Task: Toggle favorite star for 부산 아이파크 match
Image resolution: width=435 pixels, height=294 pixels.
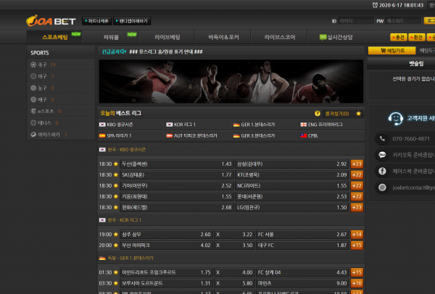Action: pyautogui.click(x=116, y=245)
